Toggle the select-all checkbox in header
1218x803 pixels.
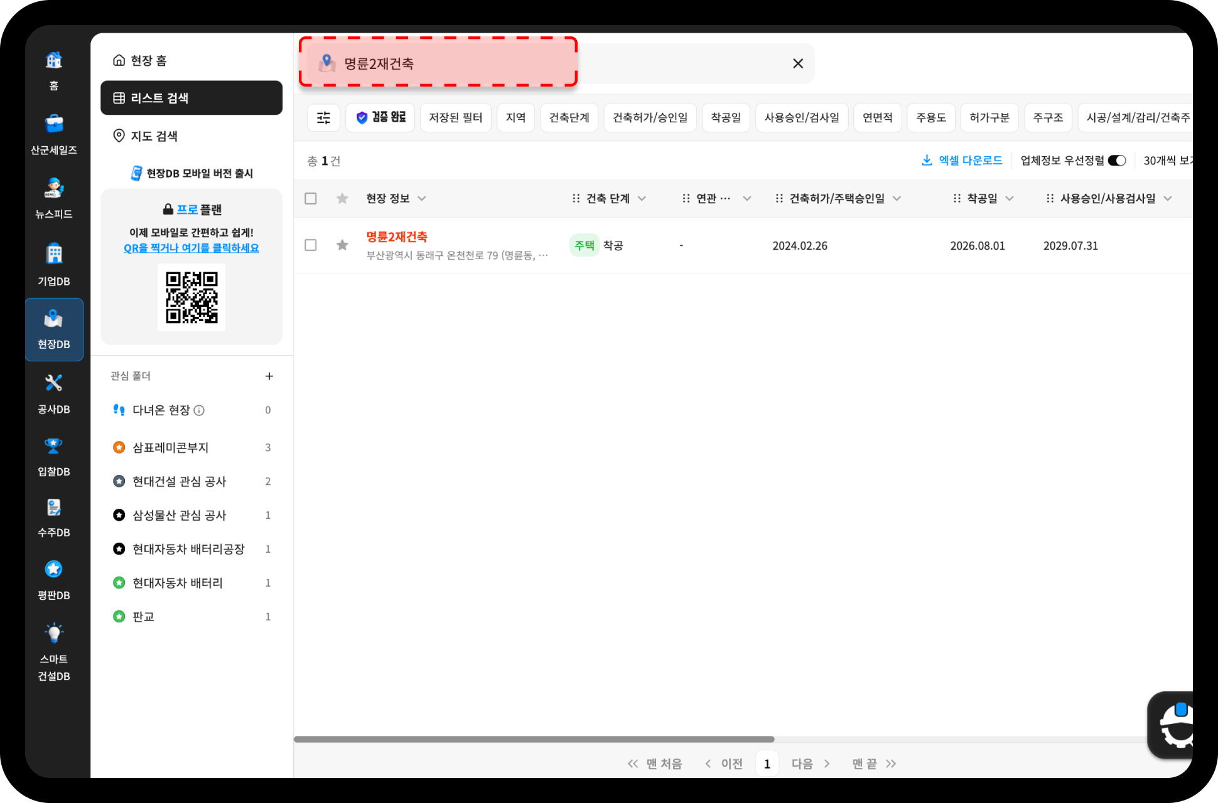311,198
